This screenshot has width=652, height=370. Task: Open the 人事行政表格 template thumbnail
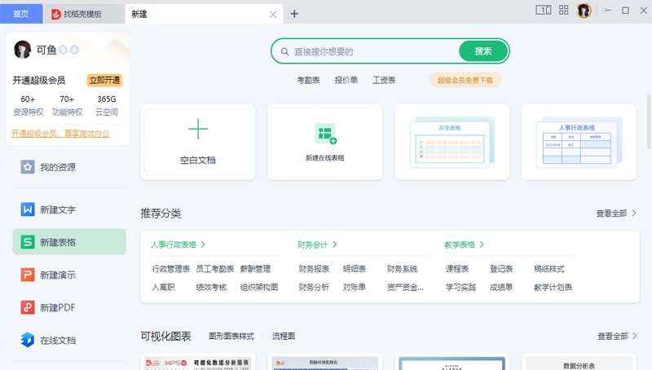579,142
